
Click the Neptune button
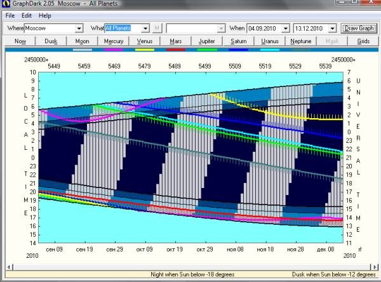coord(301,41)
